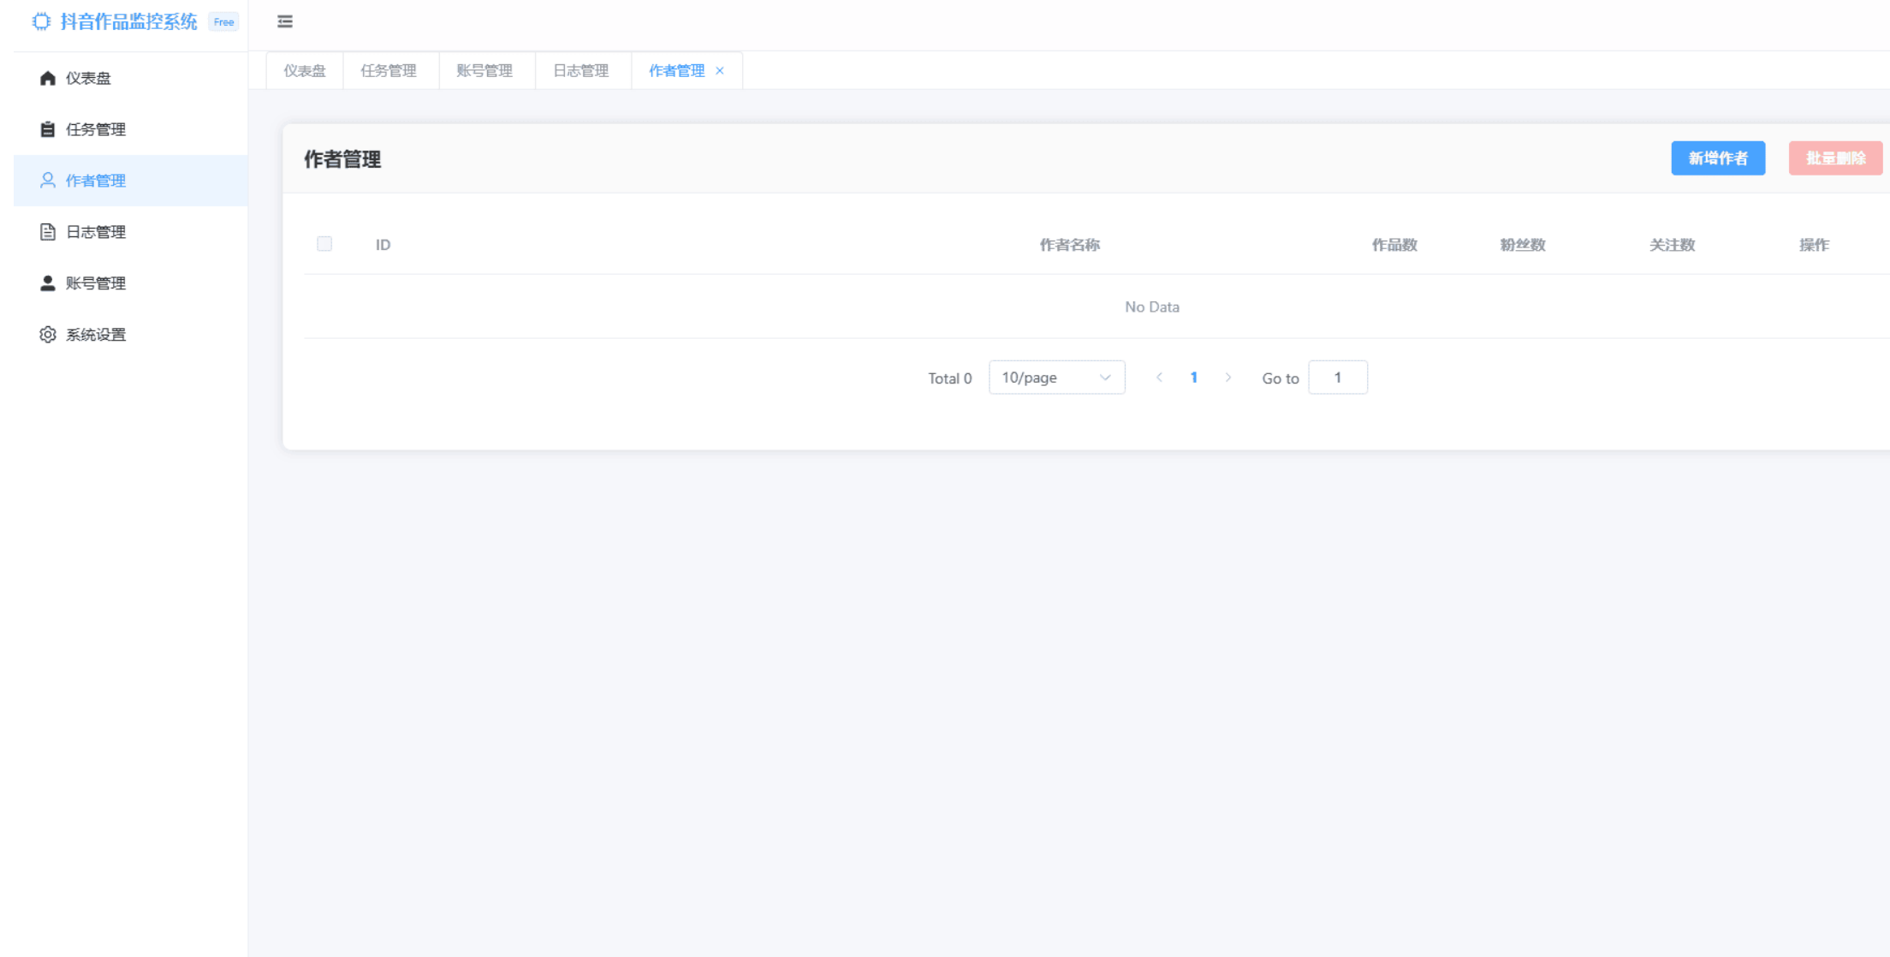Image resolution: width=1890 pixels, height=957 pixels.
Task: Select page number 1 in pagination
Action: (1194, 377)
